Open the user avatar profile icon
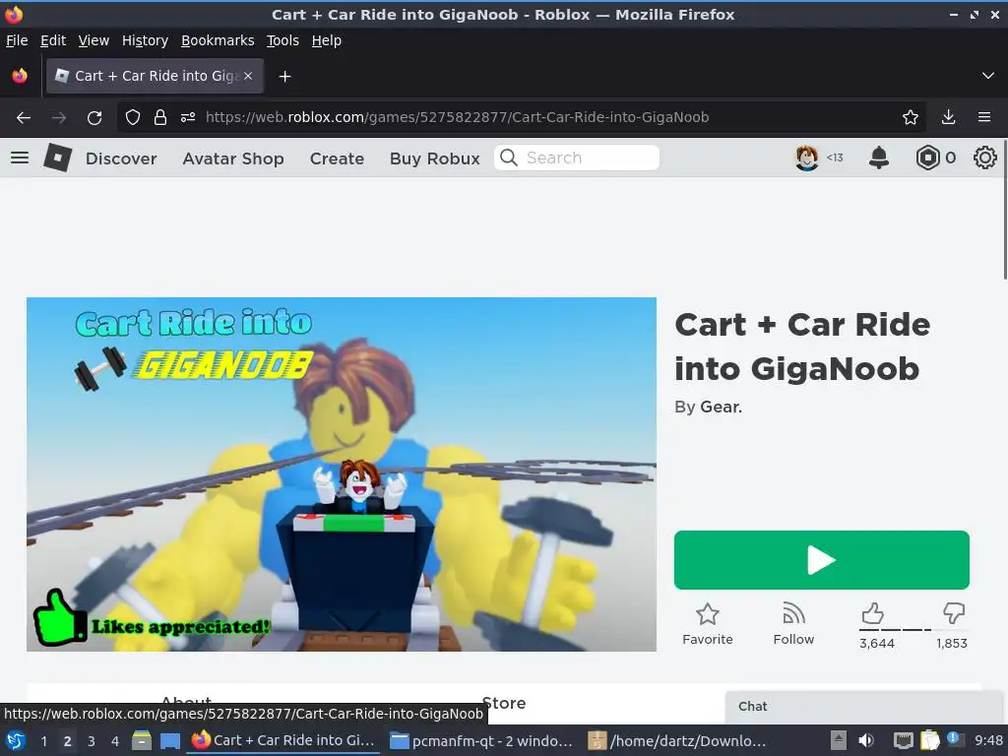 point(806,157)
